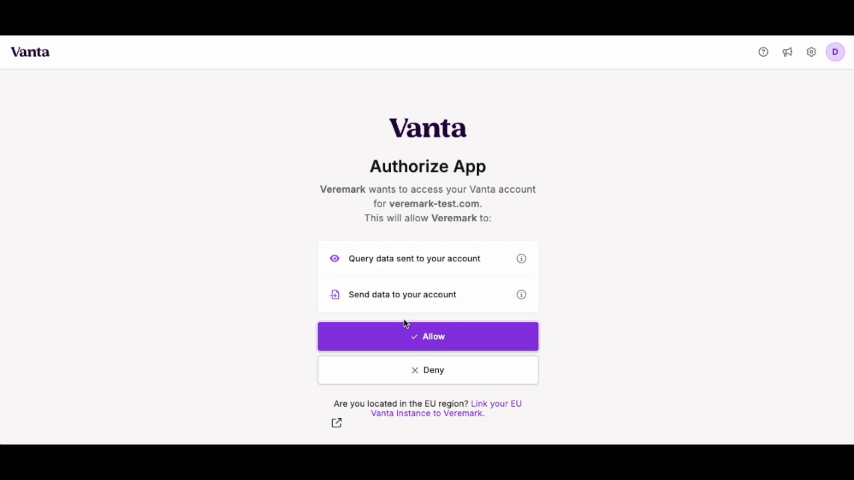Click the Authorize App heading
This screenshot has width=854, height=480.
tap(428, 167)
